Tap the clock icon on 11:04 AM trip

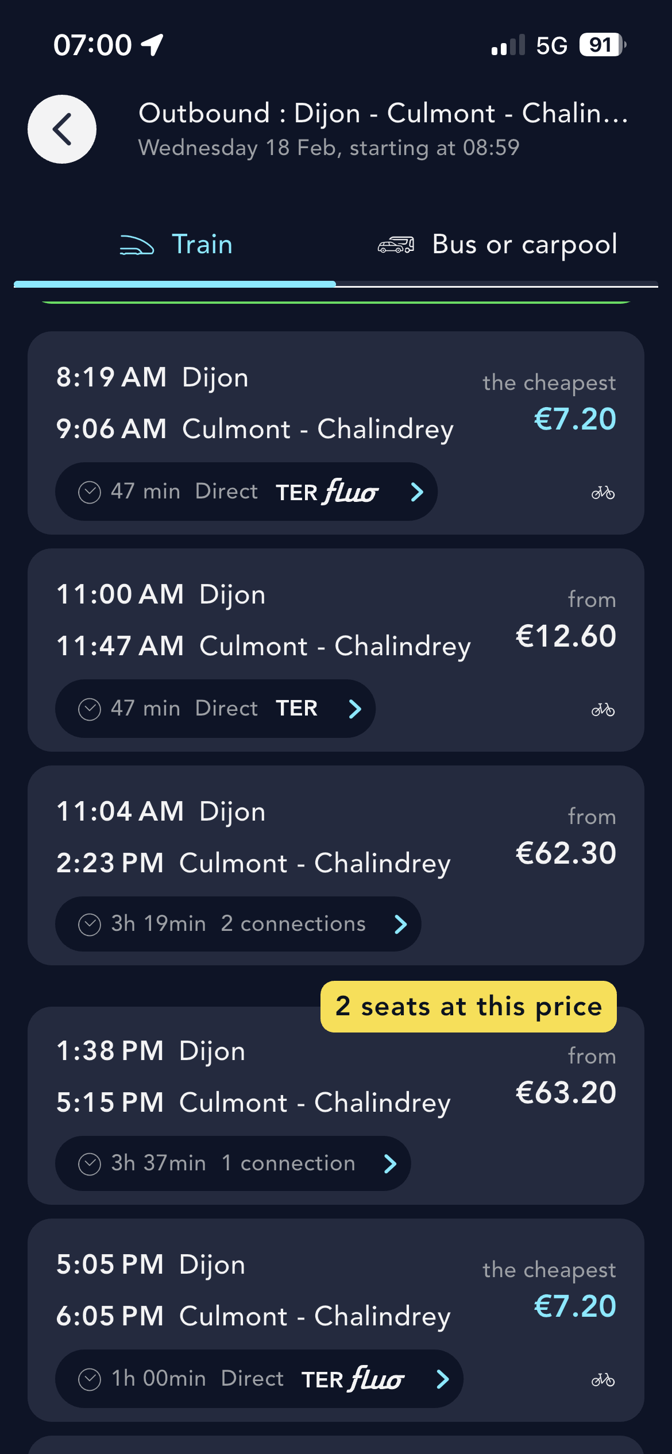tap(90, 925)
